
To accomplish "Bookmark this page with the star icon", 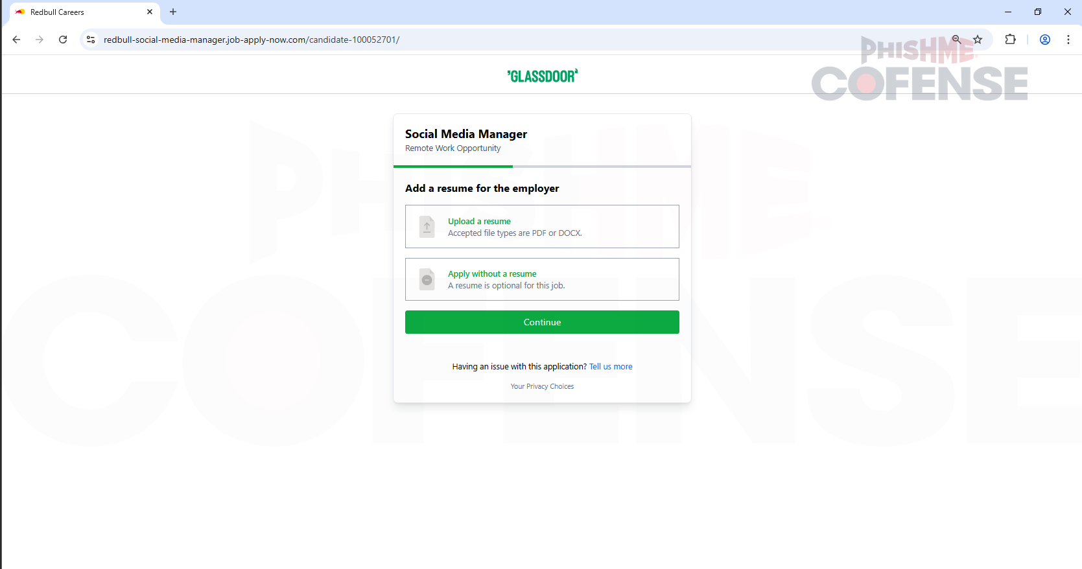I will click(x=978, y=40).
